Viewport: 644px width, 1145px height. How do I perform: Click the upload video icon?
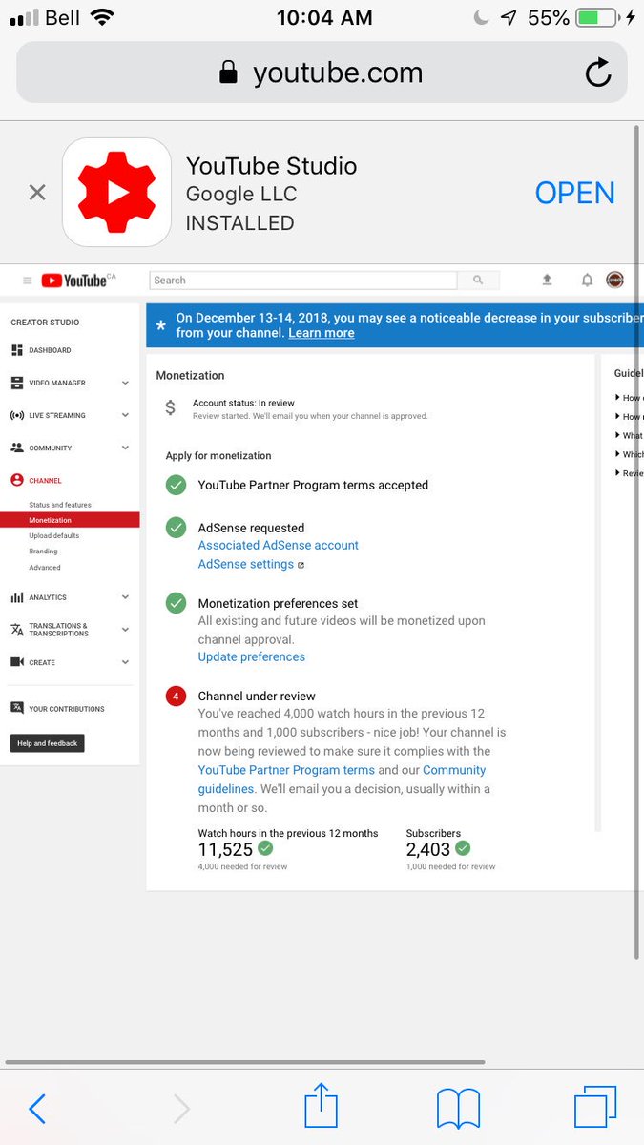[x=547, y=280]
